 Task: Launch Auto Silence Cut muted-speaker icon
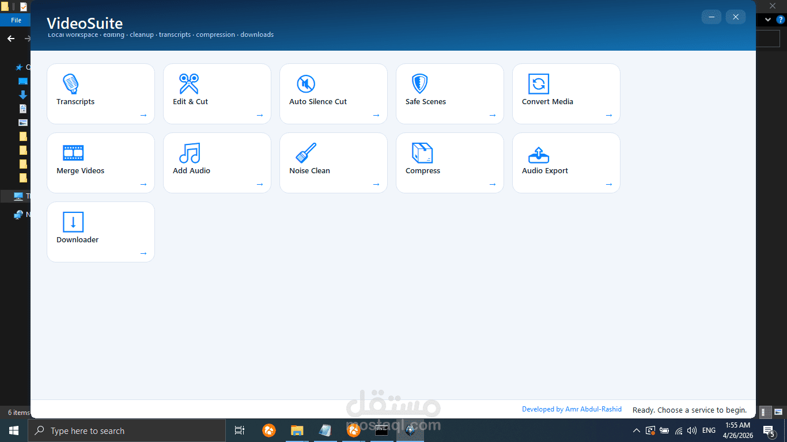[306, 84]
